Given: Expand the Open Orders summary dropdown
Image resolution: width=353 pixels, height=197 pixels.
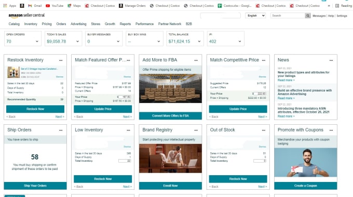Looking at the screenshot, I should 37,42.
